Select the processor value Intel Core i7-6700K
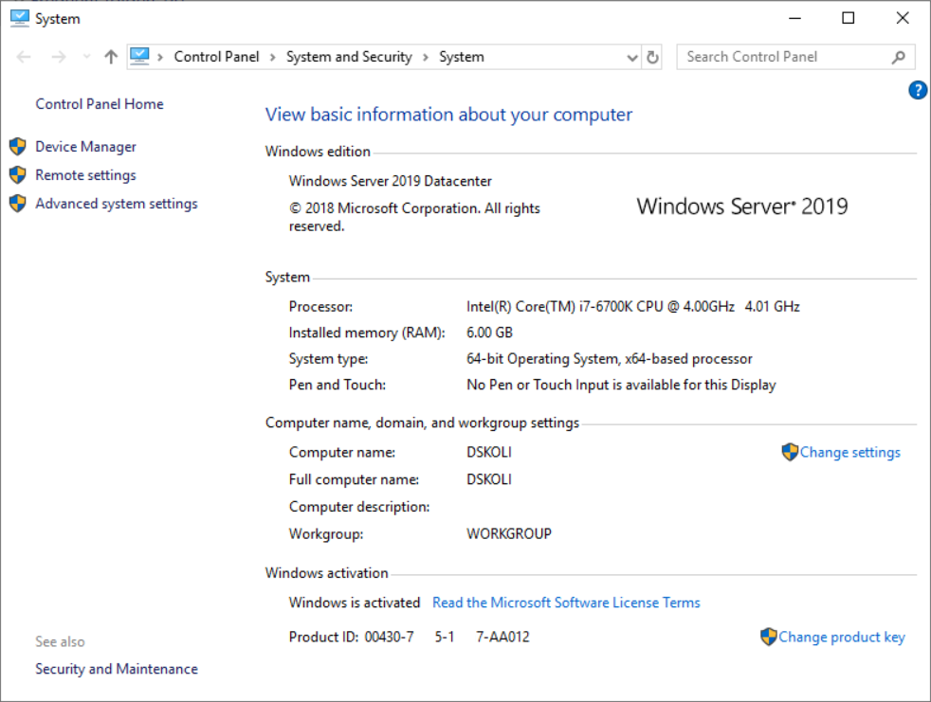This screenshot has width=931, height=702. (633, 306)
